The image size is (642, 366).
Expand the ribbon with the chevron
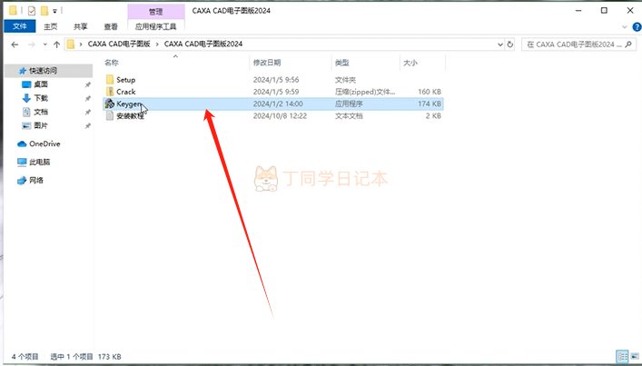coord(625,27)
